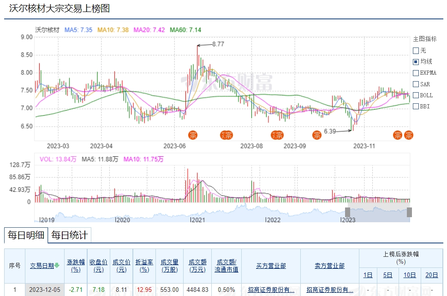Turn on the BBI indicator checkbox
Screen dimensions: 447x296
[416, 107]
